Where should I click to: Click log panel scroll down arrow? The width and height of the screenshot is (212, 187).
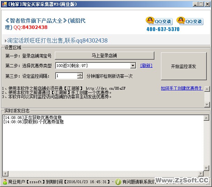(x=206, y=168)
